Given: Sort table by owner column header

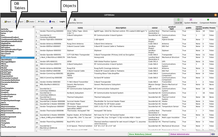Looking at the screenshot, I should point(155,28).
